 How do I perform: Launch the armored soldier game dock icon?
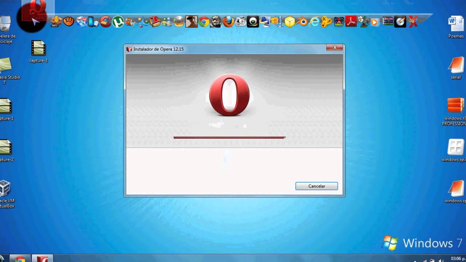tap(216, 22)
